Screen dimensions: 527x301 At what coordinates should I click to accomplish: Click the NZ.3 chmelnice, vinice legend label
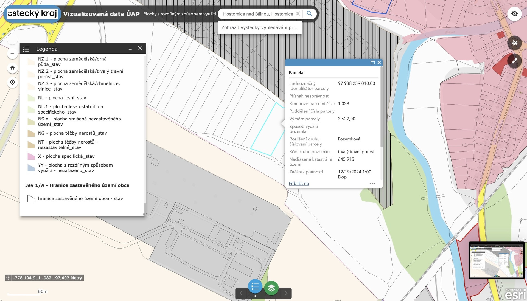pyautogui.click(x=79, y=86)
